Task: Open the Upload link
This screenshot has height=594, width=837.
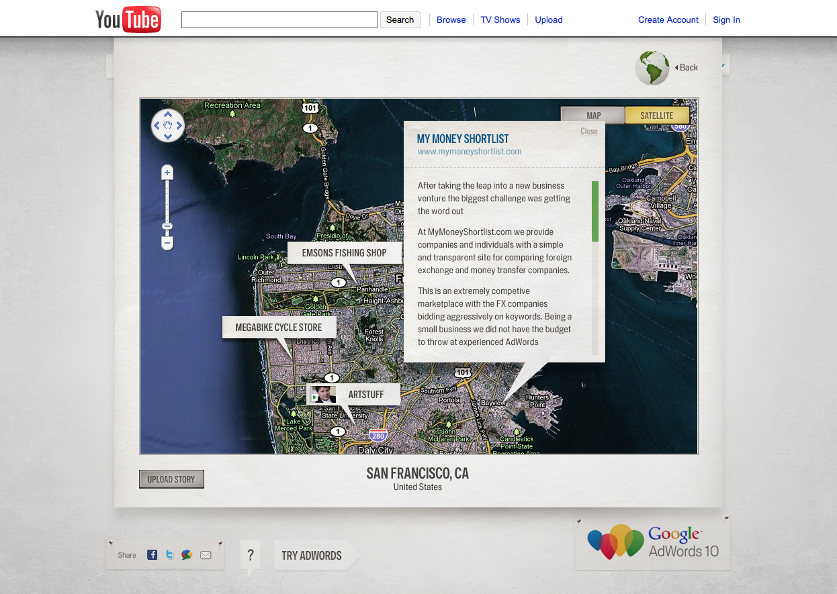Action: pyautogui.click(x=549, y=19)
